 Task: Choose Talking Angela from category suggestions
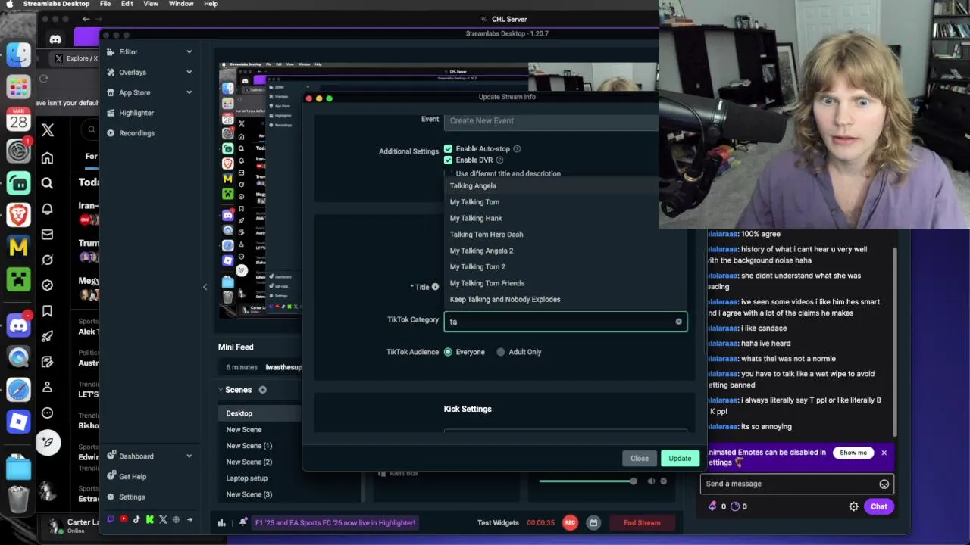pyautogui.click(x=565, y=186)
